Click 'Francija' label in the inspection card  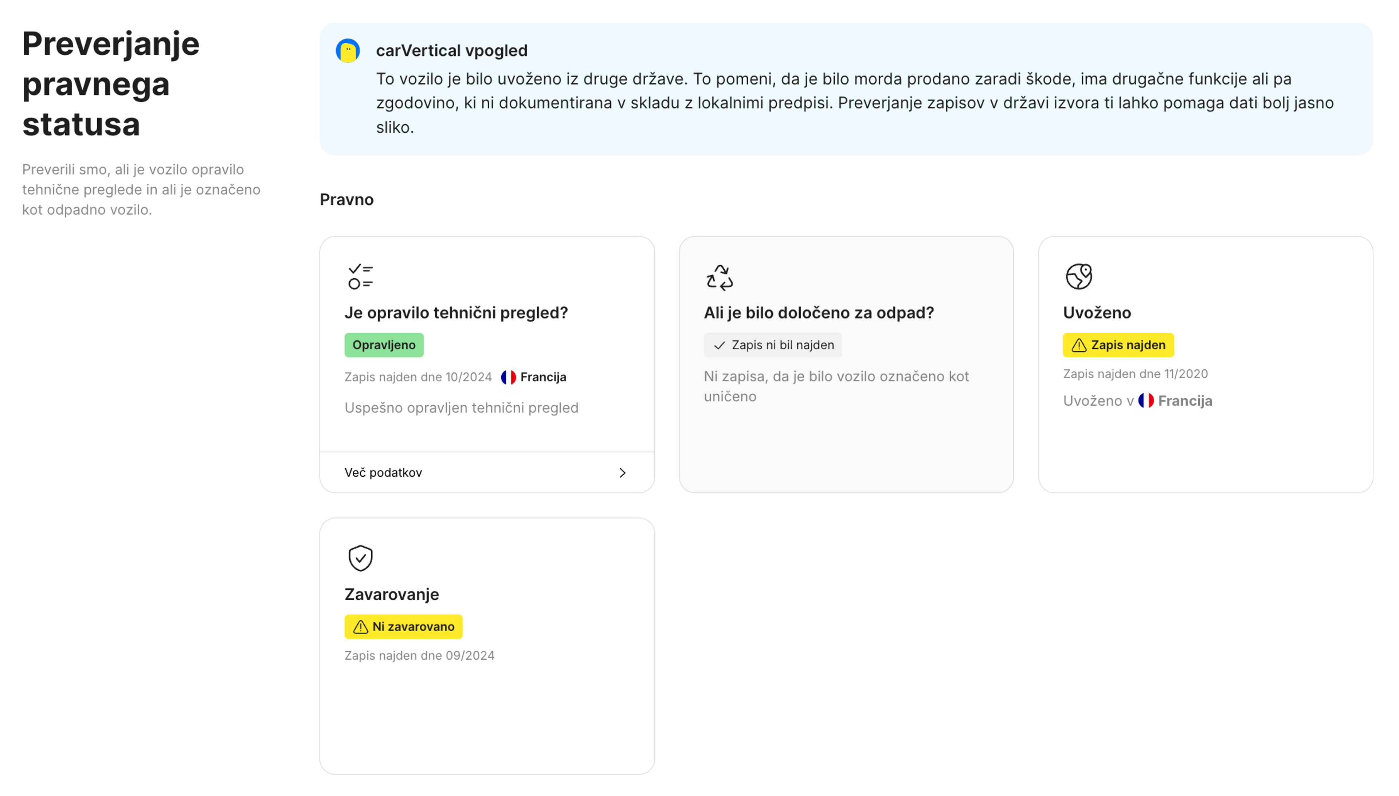(x=543, y=377)
